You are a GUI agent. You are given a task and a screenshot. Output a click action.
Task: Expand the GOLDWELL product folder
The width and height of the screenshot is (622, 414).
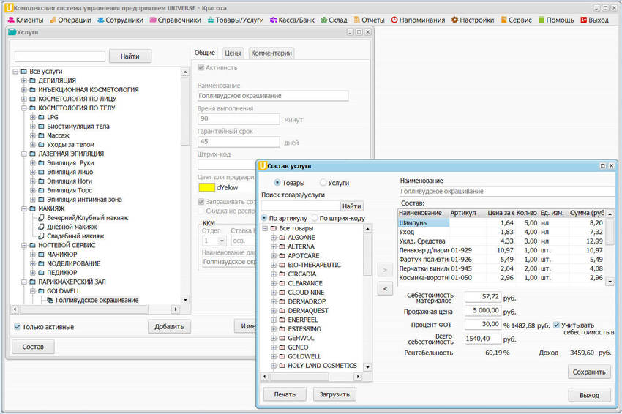274,356
